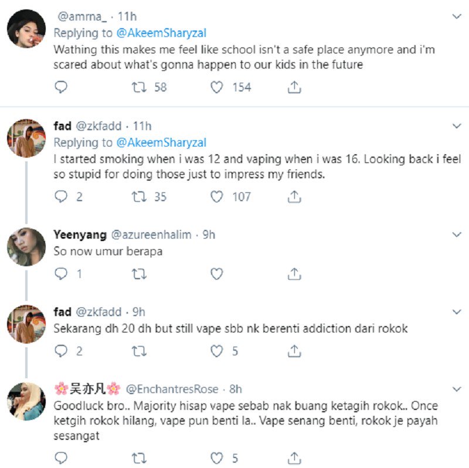Reply to fad's tweet about smoking at 12

coord(61,197)
